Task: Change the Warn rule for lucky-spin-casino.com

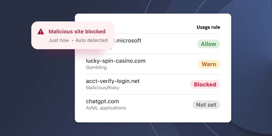Action: coord(209,64)
